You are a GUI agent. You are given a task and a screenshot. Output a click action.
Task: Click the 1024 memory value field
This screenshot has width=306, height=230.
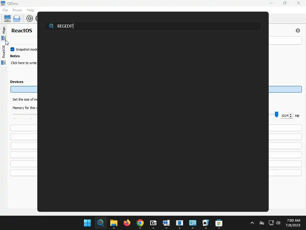285,116
